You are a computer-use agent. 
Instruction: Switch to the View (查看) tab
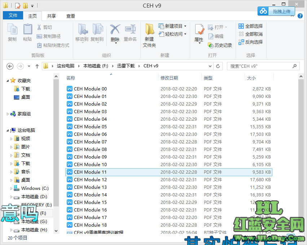tap(71, 16)
